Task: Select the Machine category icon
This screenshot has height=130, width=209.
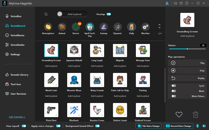Action: pyautogui.click(x=146, y=27)
